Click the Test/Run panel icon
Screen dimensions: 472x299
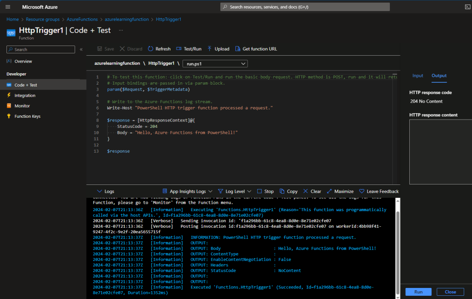(x=179, y=49)
